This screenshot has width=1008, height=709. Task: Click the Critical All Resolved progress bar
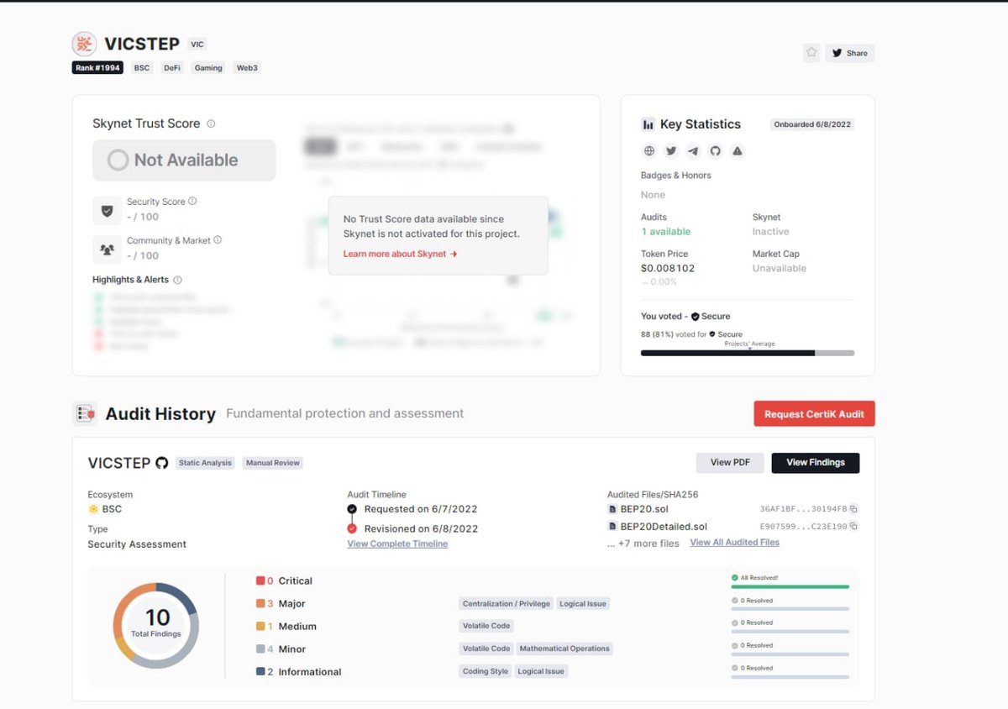point(790,586)
